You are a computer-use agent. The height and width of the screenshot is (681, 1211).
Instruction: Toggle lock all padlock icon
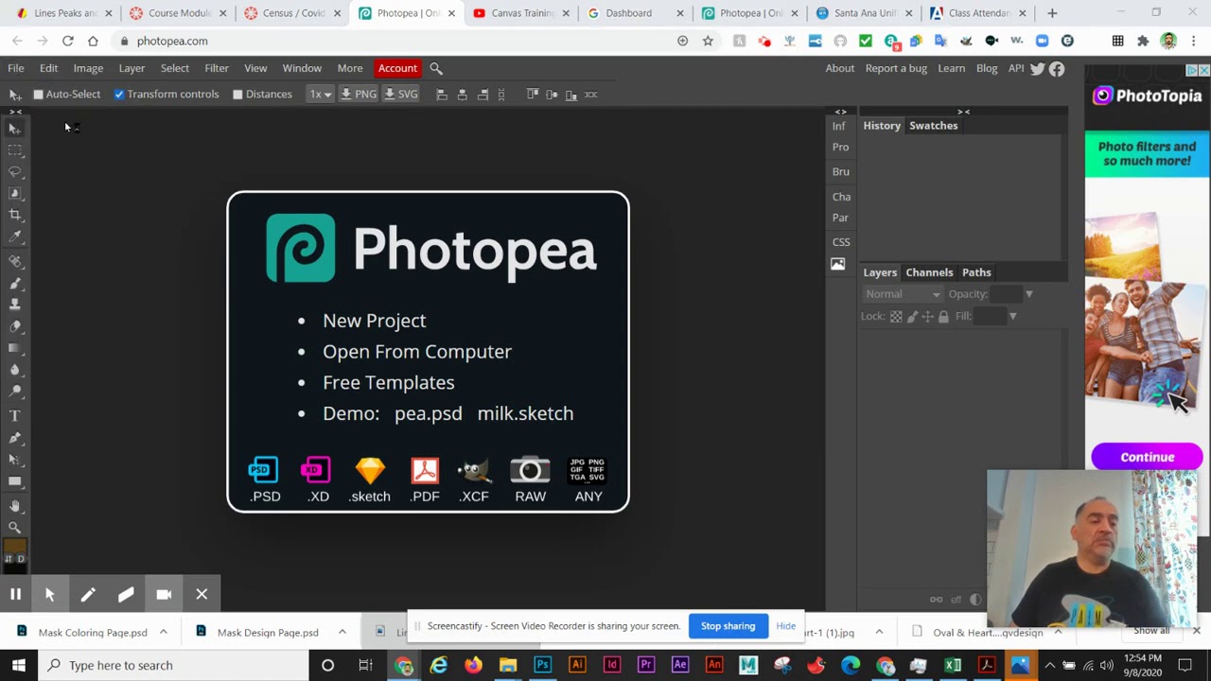point(943,316)
